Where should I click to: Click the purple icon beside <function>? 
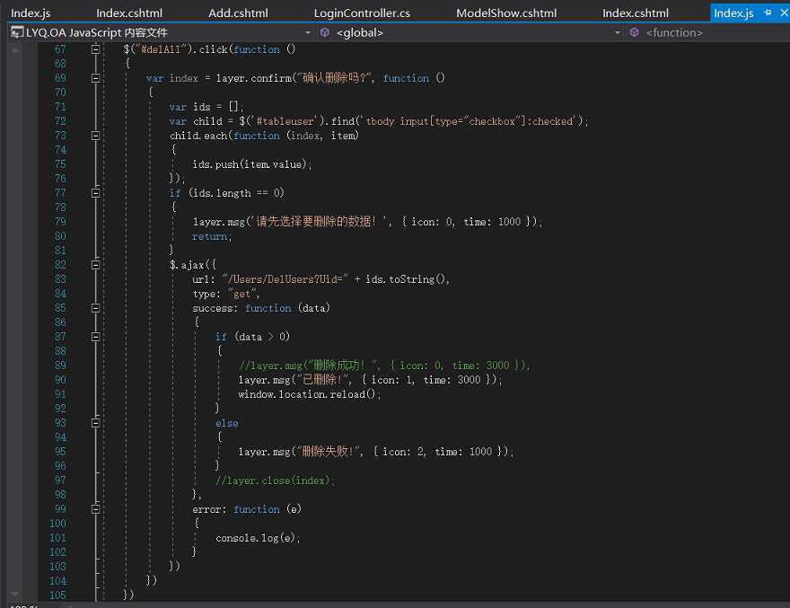point(635,32)
